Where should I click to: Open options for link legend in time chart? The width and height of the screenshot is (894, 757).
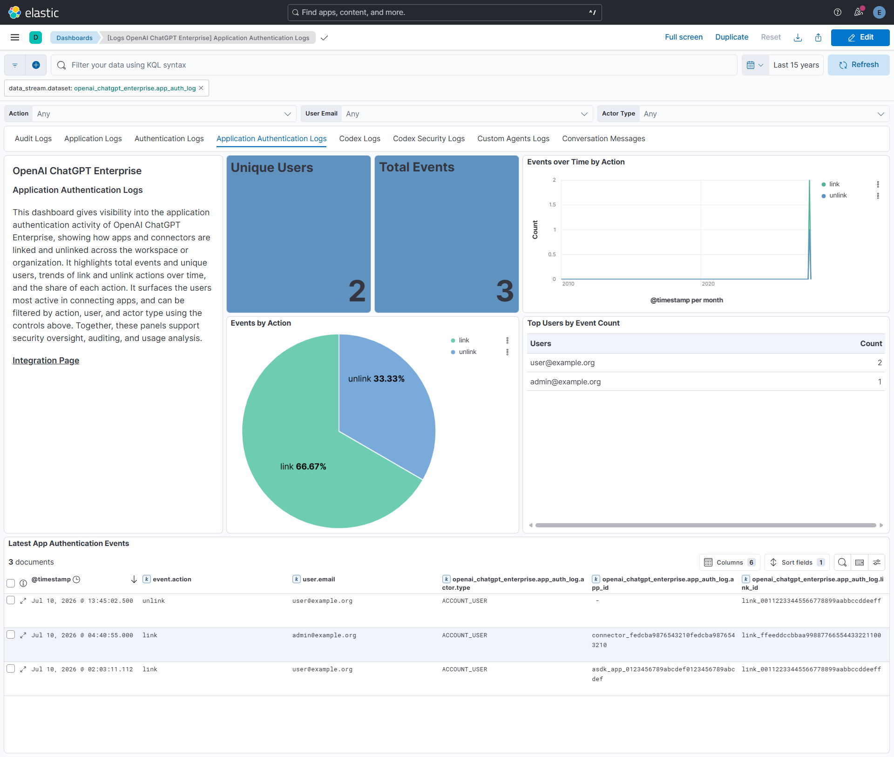878,184
